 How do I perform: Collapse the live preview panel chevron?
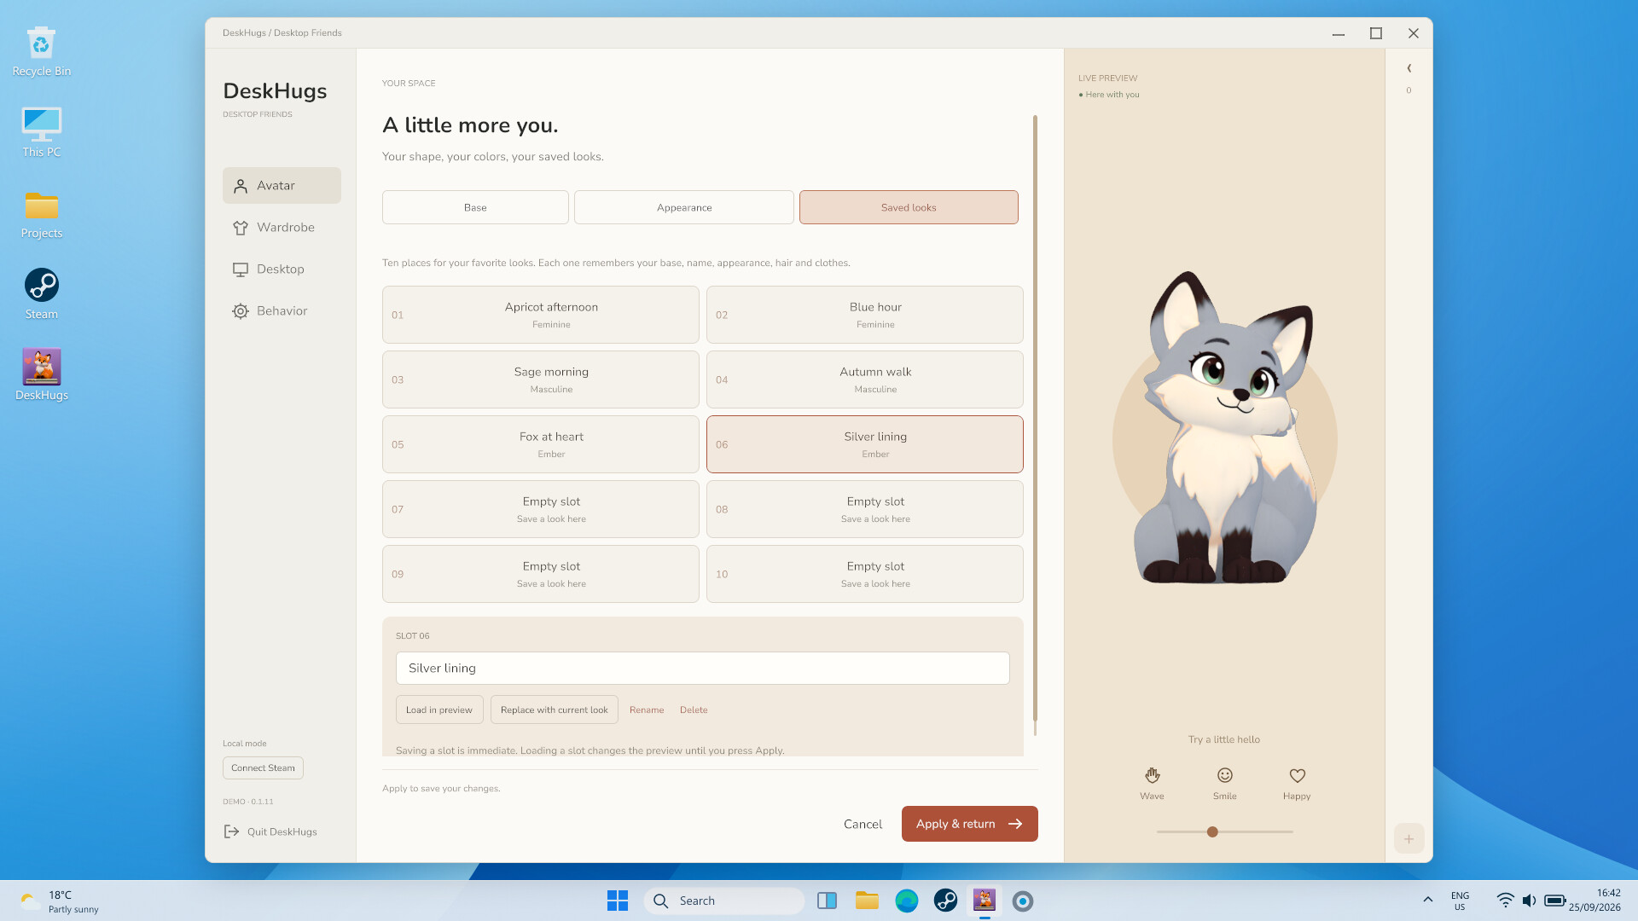point(1409,68)
